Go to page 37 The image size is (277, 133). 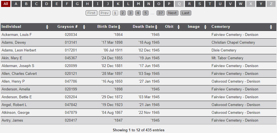[x=160, y=13]
